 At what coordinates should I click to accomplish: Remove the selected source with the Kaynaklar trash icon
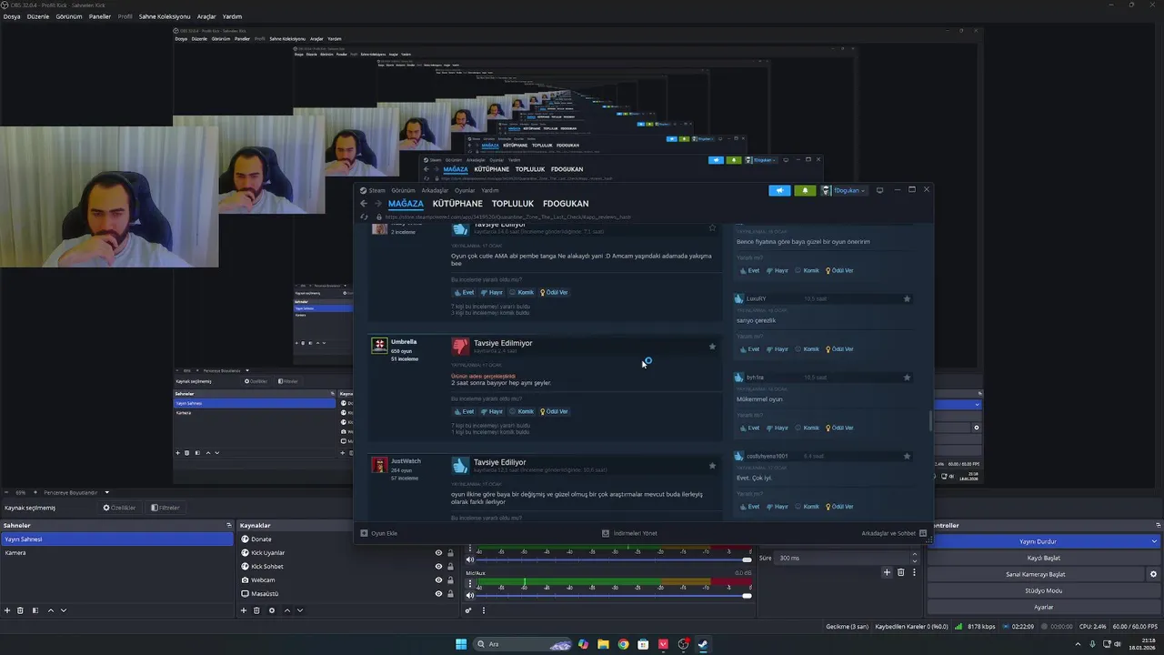point(256,610)
